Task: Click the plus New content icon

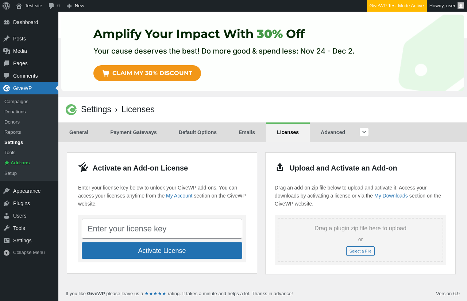Action: (x=69, y=6)
